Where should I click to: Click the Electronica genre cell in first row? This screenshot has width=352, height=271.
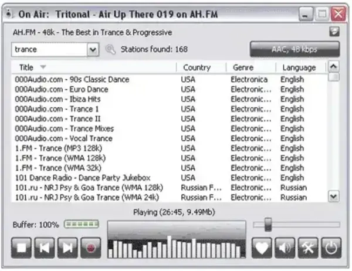tap(249, 79)
